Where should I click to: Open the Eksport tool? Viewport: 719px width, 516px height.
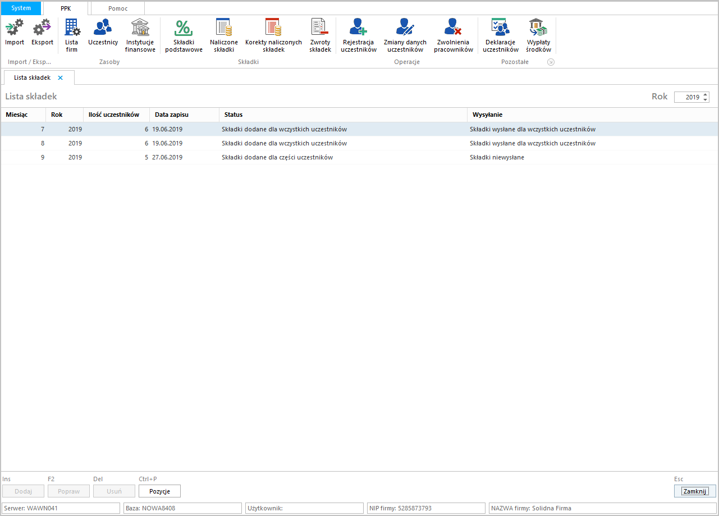42,33
